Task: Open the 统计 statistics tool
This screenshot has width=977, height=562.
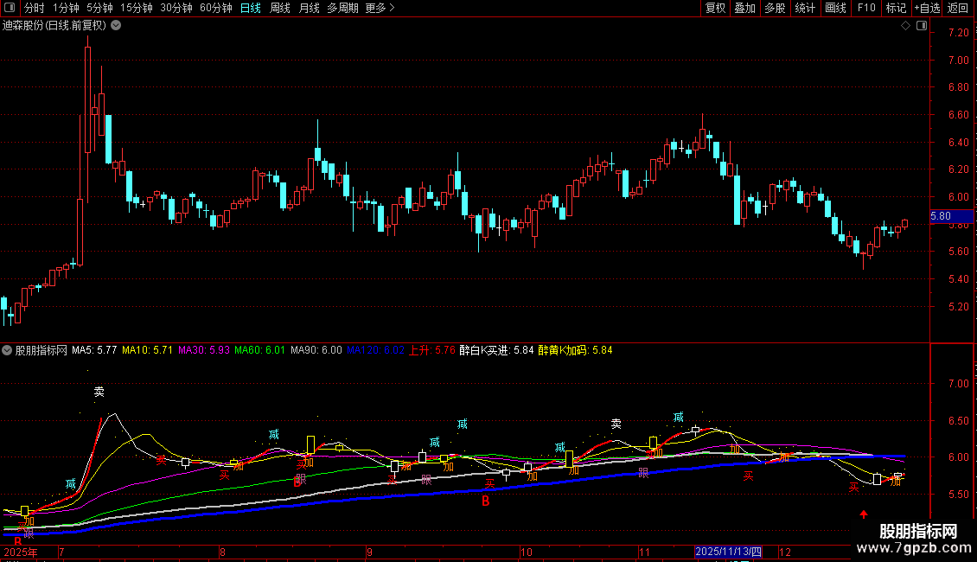Action: (805, 8)
